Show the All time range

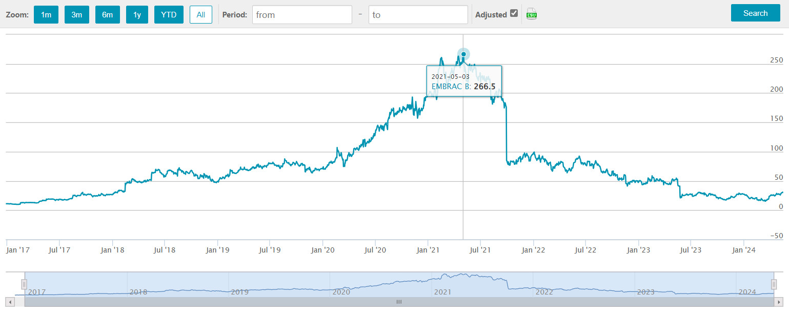pyautogui.click(x=201, y=14)
